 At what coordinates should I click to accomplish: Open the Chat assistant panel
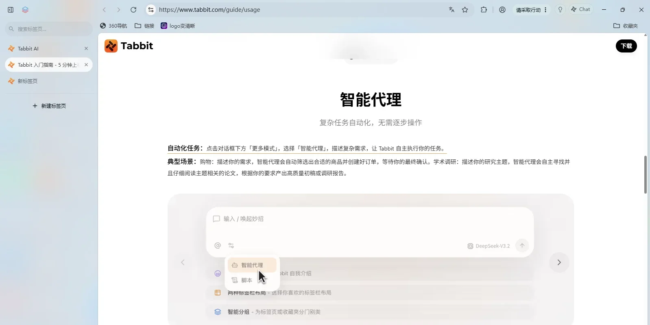coord(580,9)
